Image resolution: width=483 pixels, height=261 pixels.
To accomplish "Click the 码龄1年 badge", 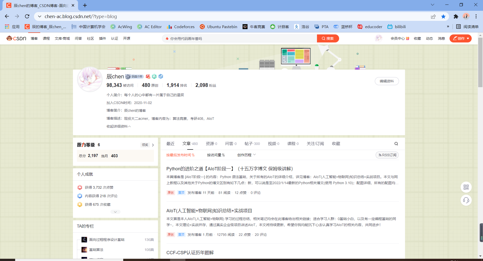I will (x=135, y=76).
